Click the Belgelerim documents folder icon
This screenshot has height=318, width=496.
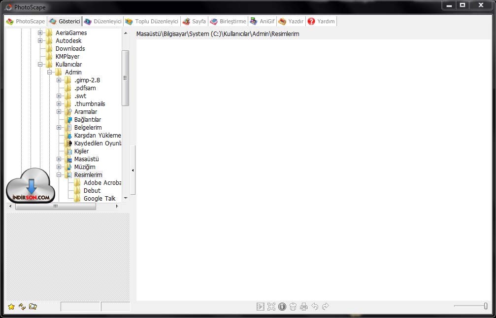[x=68, y=128]
